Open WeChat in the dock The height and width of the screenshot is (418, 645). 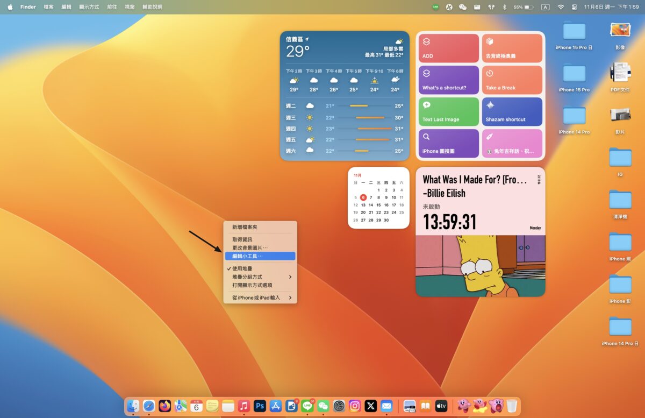tap(323, 406)
